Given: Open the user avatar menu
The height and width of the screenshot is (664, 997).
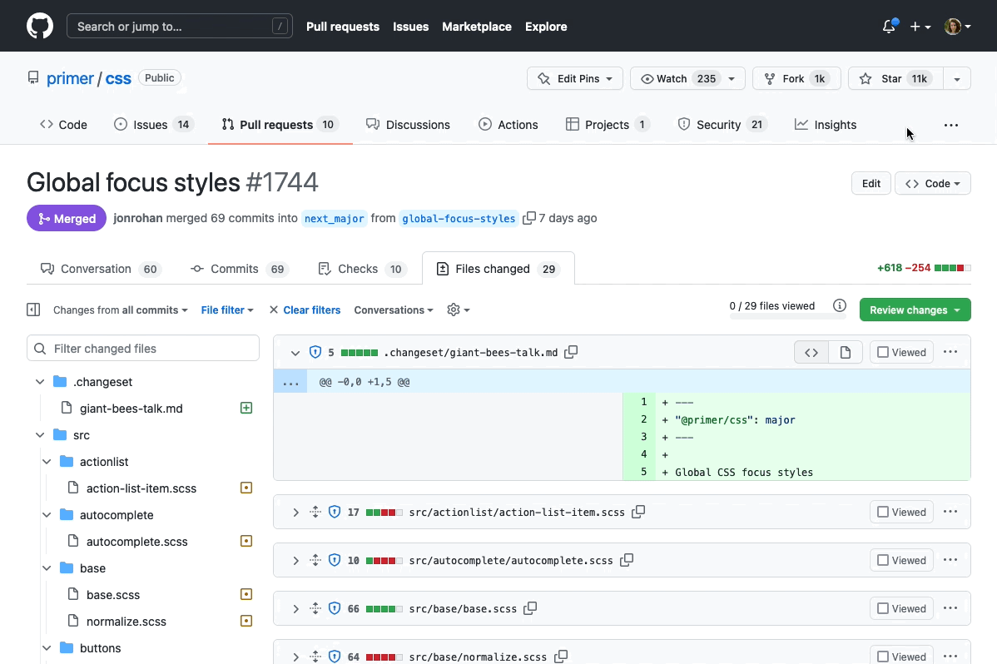Looking at the screenshot, I should point(957,27).
